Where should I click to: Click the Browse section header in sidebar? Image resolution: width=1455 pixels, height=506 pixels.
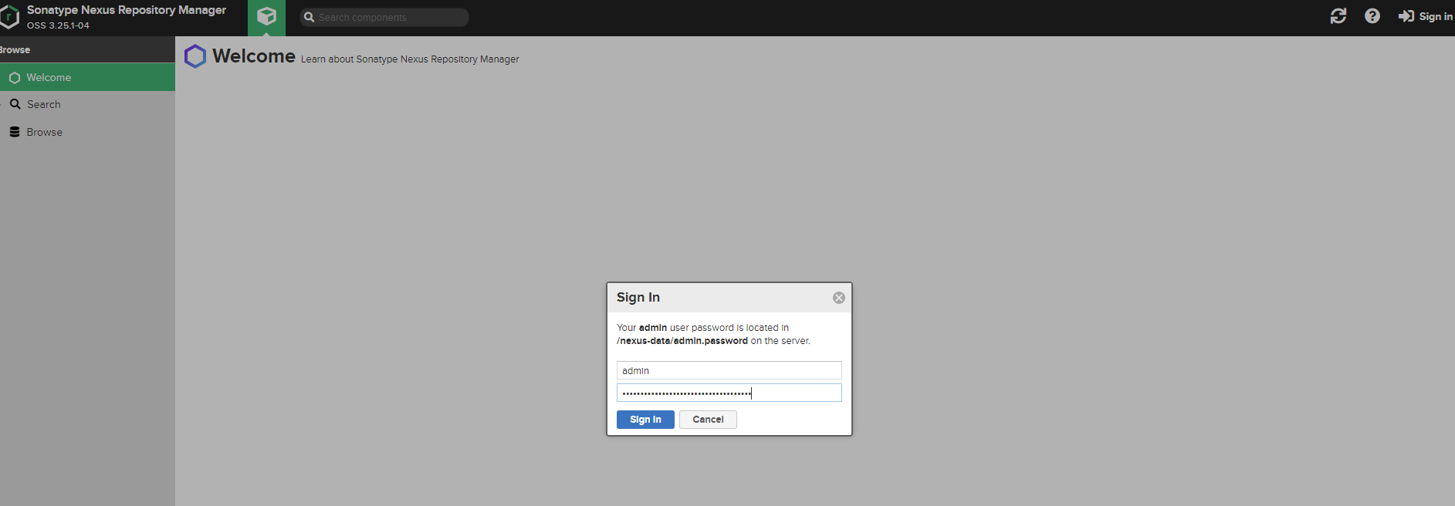pyautogui.click(x=15, y=50)
